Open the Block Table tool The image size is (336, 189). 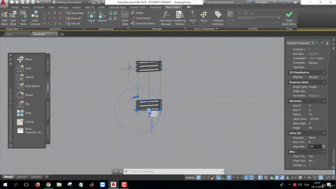click(125, 18)
